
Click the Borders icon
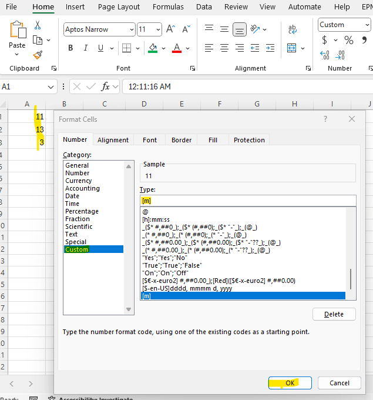126,48
